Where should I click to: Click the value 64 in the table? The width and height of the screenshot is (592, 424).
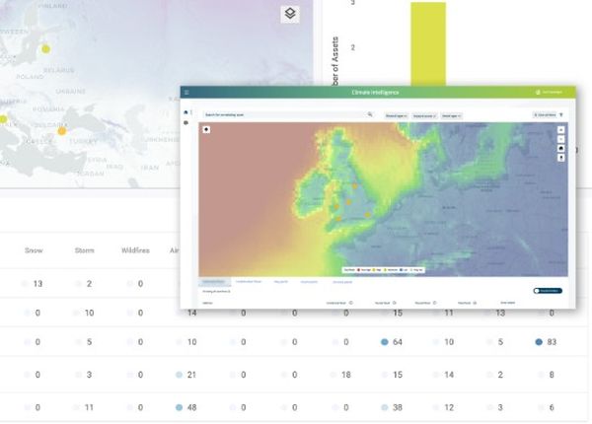pos(398,342)
